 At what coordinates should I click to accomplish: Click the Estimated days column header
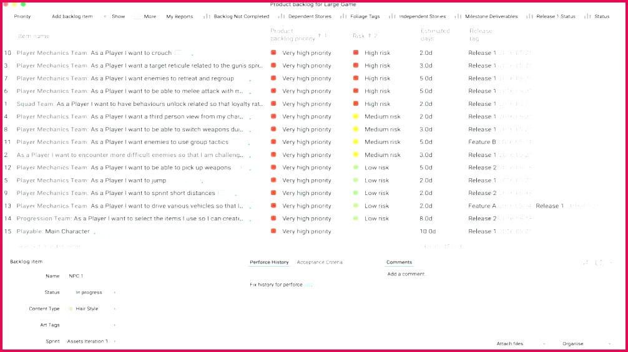(435, 35)
